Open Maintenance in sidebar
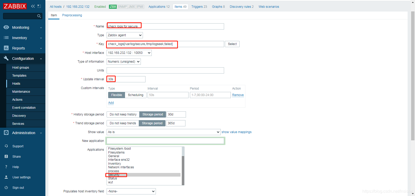415x196 pixels. 21,92
